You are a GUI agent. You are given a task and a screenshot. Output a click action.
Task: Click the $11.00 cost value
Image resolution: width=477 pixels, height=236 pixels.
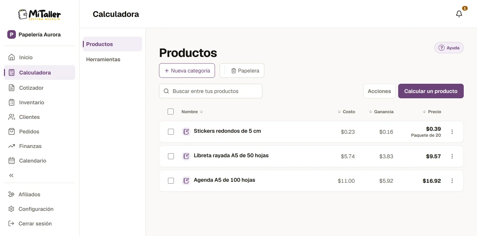click(x=346, y=181)
